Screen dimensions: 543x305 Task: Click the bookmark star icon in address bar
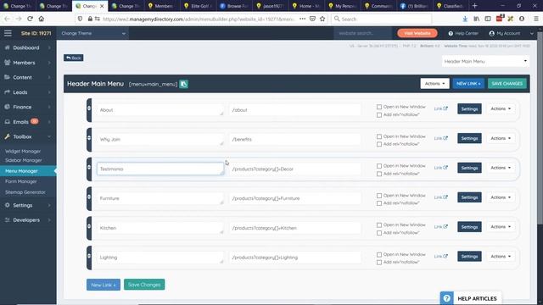322,19
